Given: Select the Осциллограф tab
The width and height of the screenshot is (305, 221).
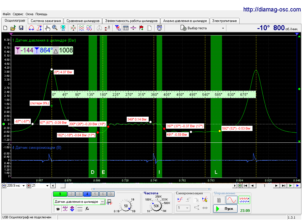Looking at the screenshot, I should point(15,21).
